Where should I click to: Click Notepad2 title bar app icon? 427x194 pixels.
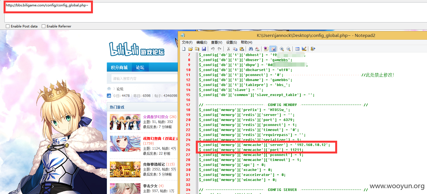[x=182, y=35]
